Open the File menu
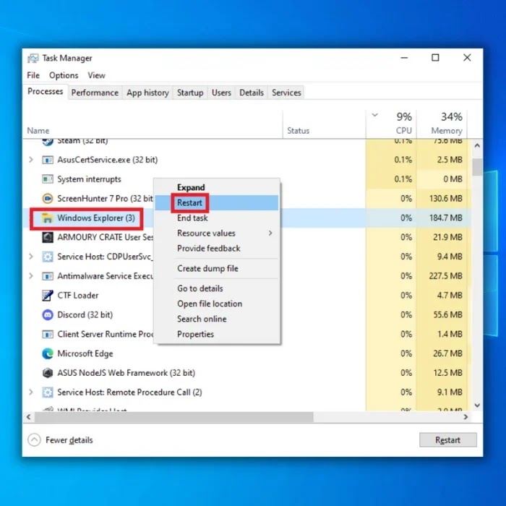This screenshot has height=506, width=506. [x=33, y=75]
